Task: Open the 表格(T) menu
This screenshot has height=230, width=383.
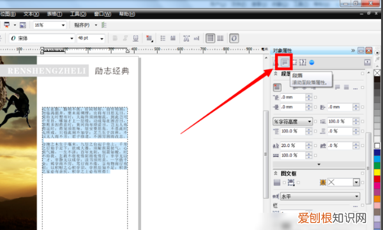Action: click(x=54, y=14)
